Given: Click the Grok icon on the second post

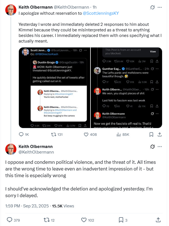Looking at the screenshot, I should (152, 147).
